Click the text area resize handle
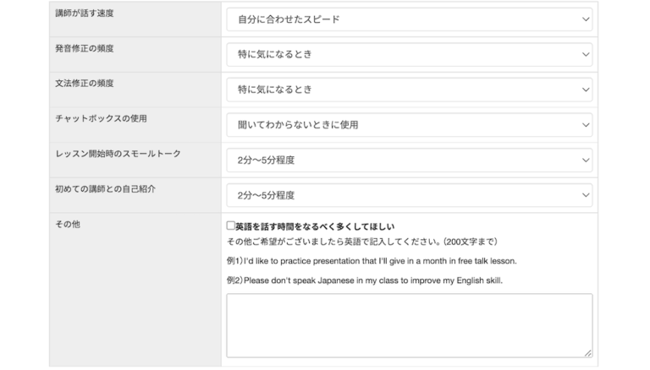This screenshot has width=650, height=370. click(x=588, y=353)
